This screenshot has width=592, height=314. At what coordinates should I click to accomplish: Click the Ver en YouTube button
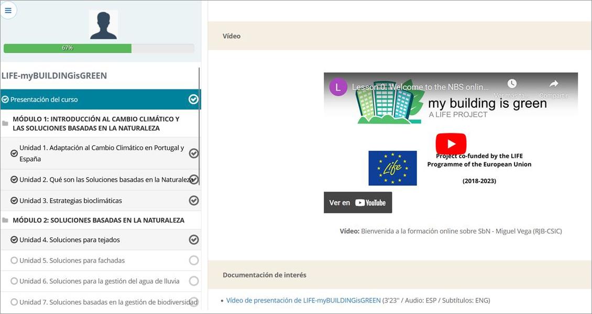(x=358, y=203)
